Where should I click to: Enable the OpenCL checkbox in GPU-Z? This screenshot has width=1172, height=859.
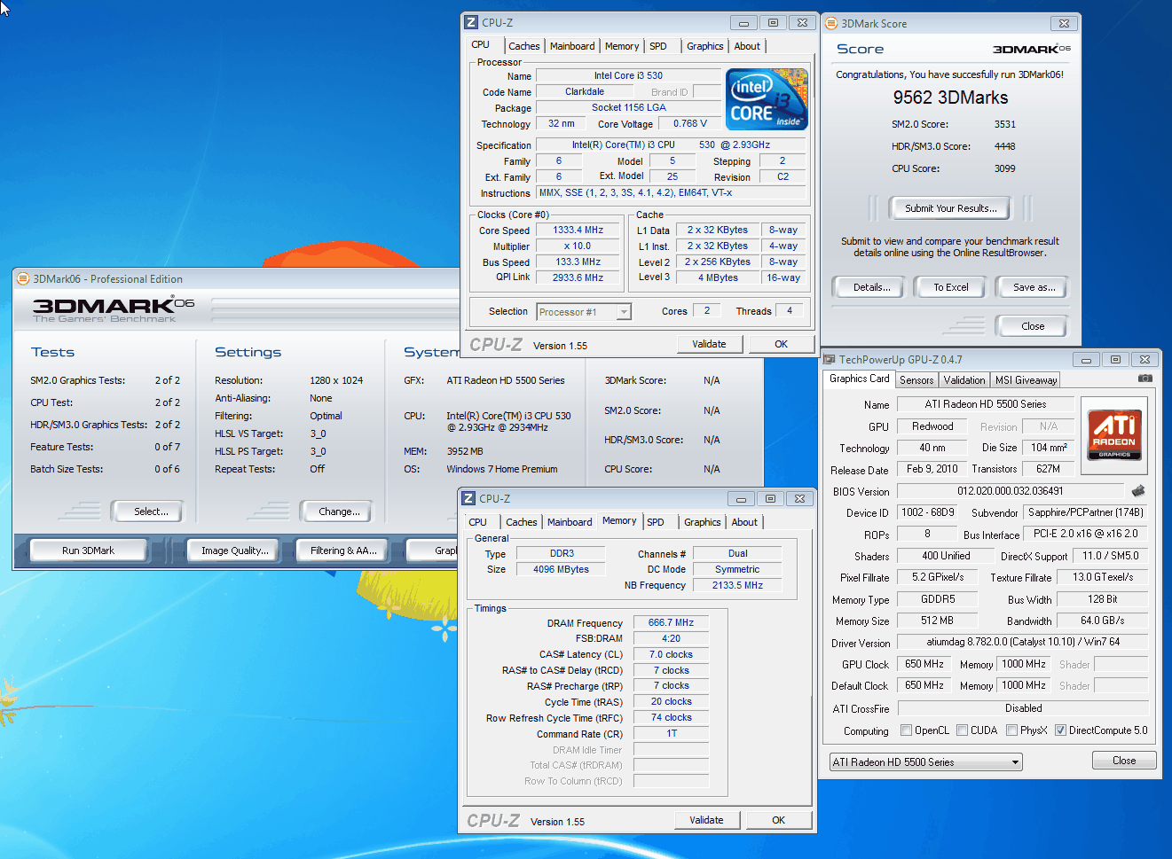tap(906, 730)
